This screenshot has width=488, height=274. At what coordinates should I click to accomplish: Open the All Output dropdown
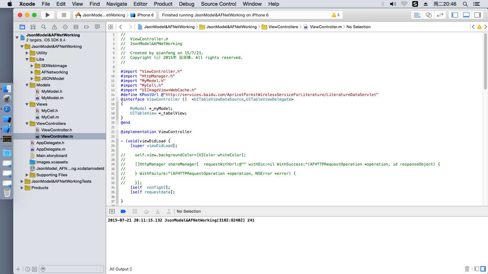[121, 269]
